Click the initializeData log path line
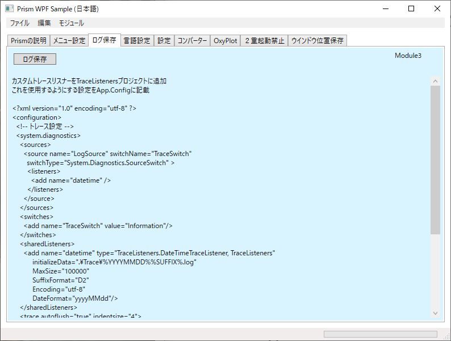 (x=114, y=262)
